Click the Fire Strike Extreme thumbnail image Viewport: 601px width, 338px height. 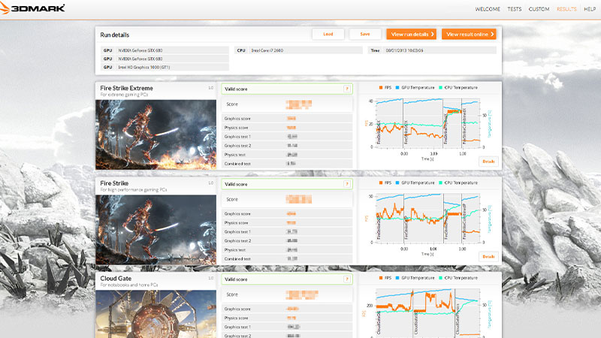156,134
